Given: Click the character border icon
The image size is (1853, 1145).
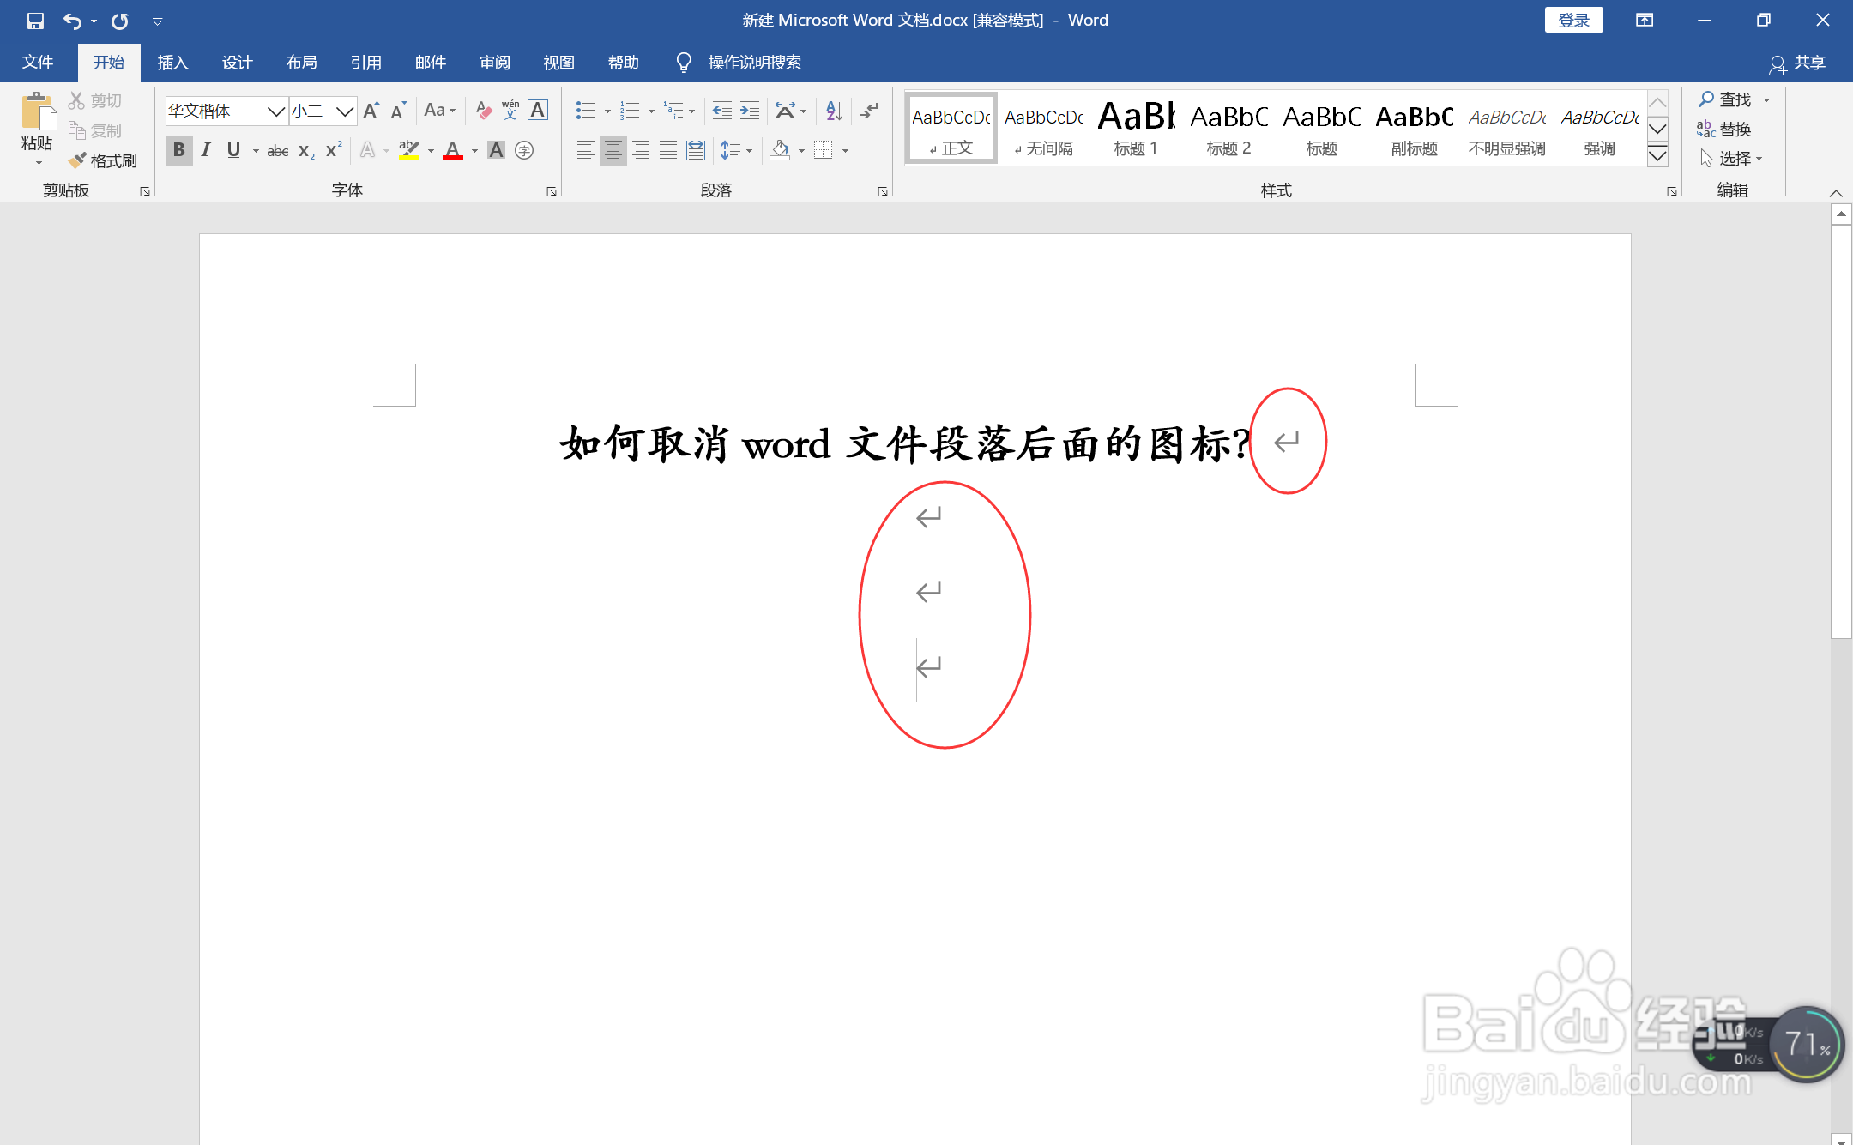Looking at the screenshot, I should (x=538, y=110).
